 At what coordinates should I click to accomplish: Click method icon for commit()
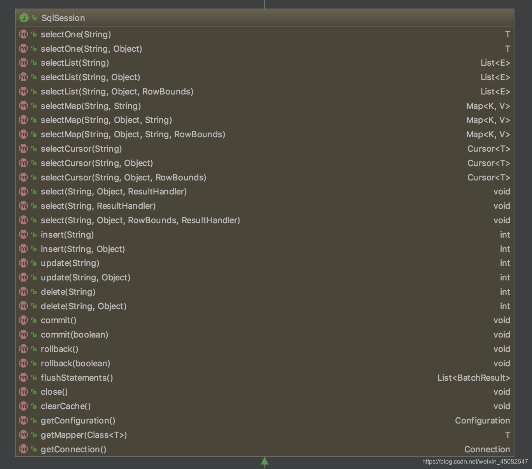23,320
